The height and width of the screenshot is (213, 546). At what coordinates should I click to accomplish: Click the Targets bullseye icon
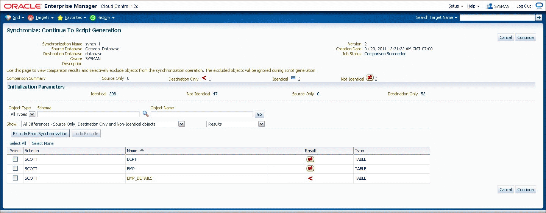click(31, 17)
